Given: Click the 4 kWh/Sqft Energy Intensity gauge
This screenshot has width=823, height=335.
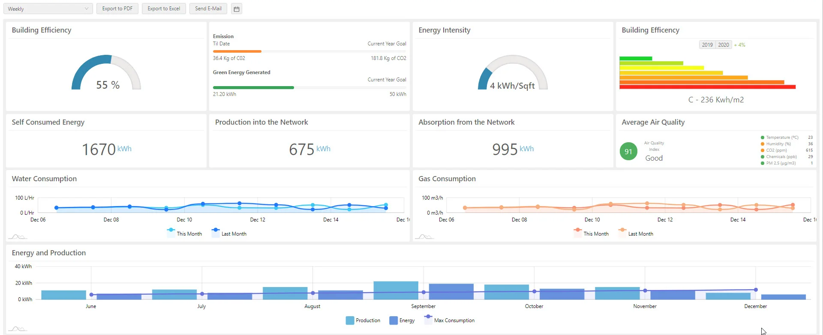Looking at the screenshot, I should point(513,72).
